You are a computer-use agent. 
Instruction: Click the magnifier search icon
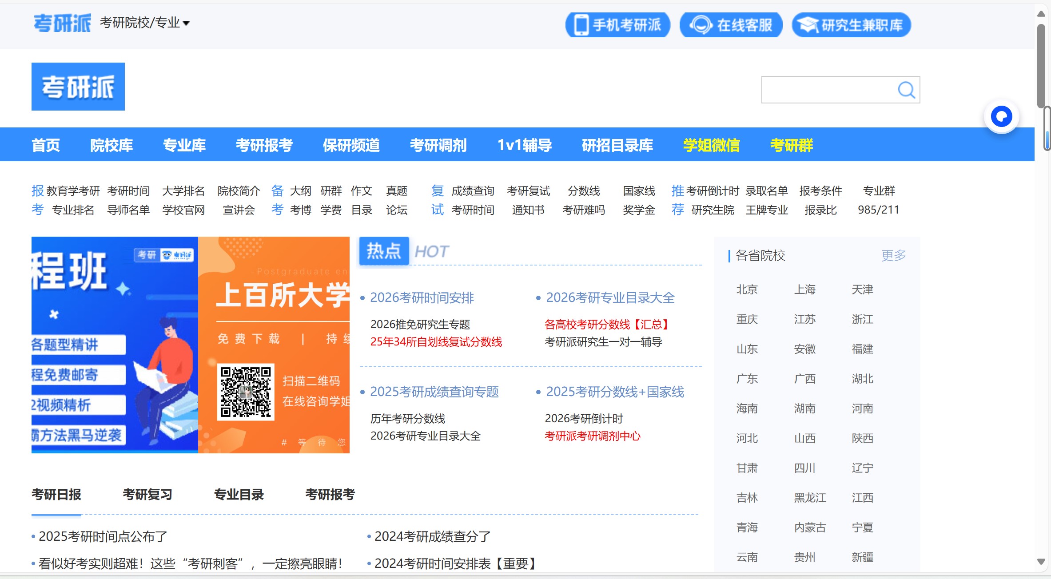tap(906, 90)
